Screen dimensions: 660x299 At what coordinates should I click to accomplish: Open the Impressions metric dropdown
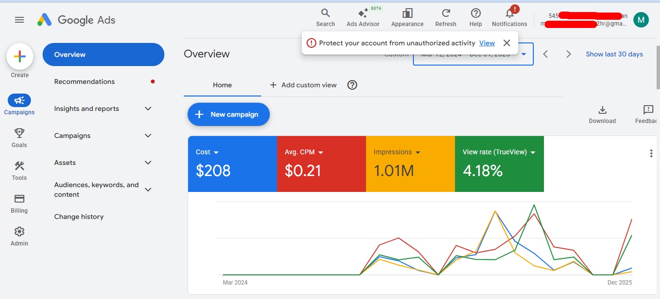(x=418, y=152)
